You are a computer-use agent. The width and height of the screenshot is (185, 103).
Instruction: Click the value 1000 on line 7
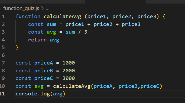coord(69,63)
